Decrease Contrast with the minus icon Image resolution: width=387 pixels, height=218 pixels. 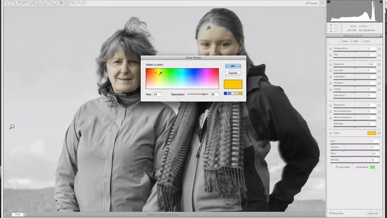pos(331,71)
